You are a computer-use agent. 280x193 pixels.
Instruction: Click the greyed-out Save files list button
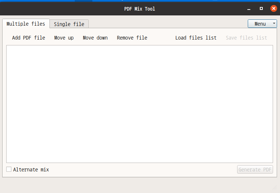[246, 38]
